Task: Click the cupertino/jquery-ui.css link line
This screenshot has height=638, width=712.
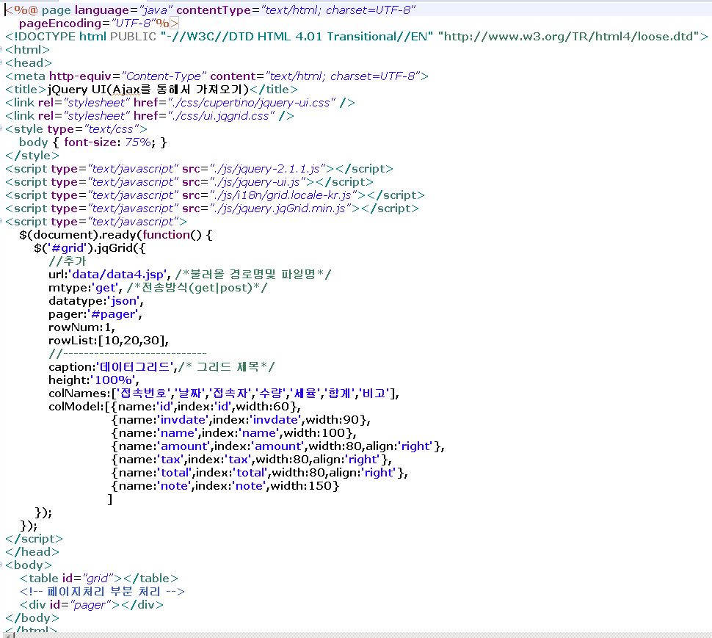Action: [180, 102]
